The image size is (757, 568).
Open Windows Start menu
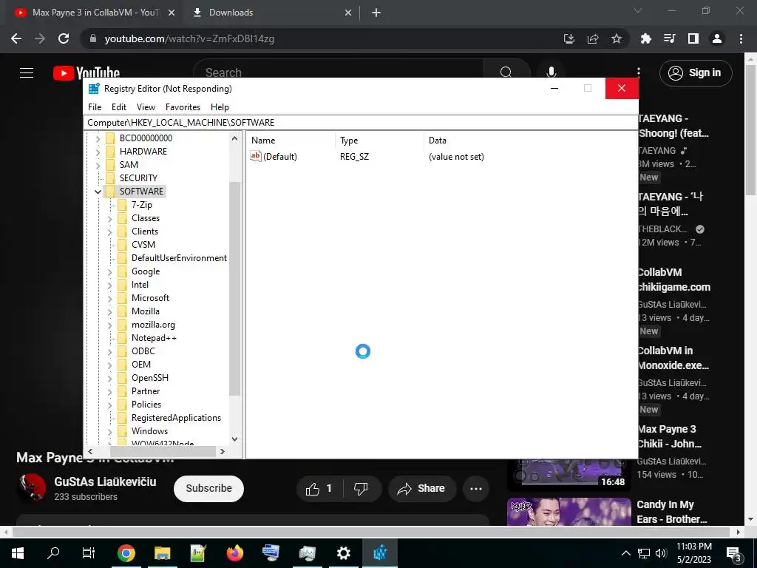pyautogui.click(x=18, y=553)
